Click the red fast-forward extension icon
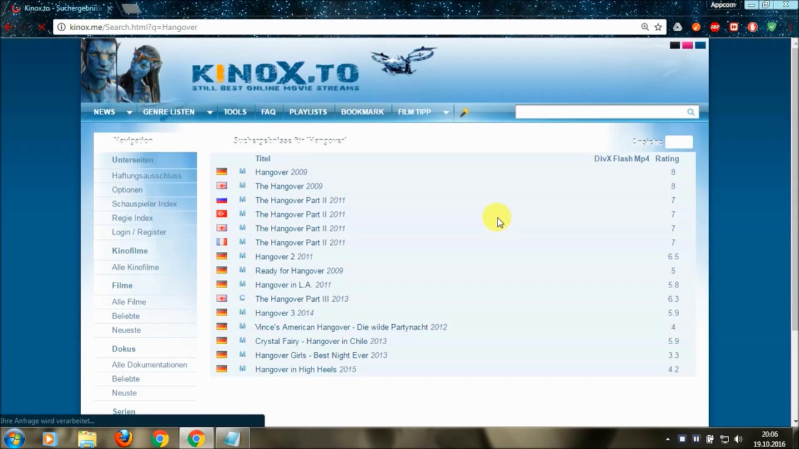 (734, 27)
